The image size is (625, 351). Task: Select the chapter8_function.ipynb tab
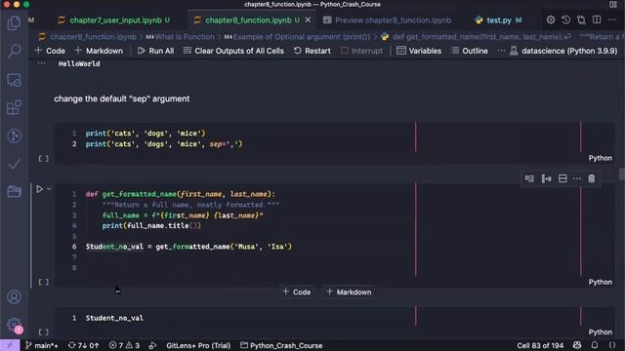click(x=247, y=19)
